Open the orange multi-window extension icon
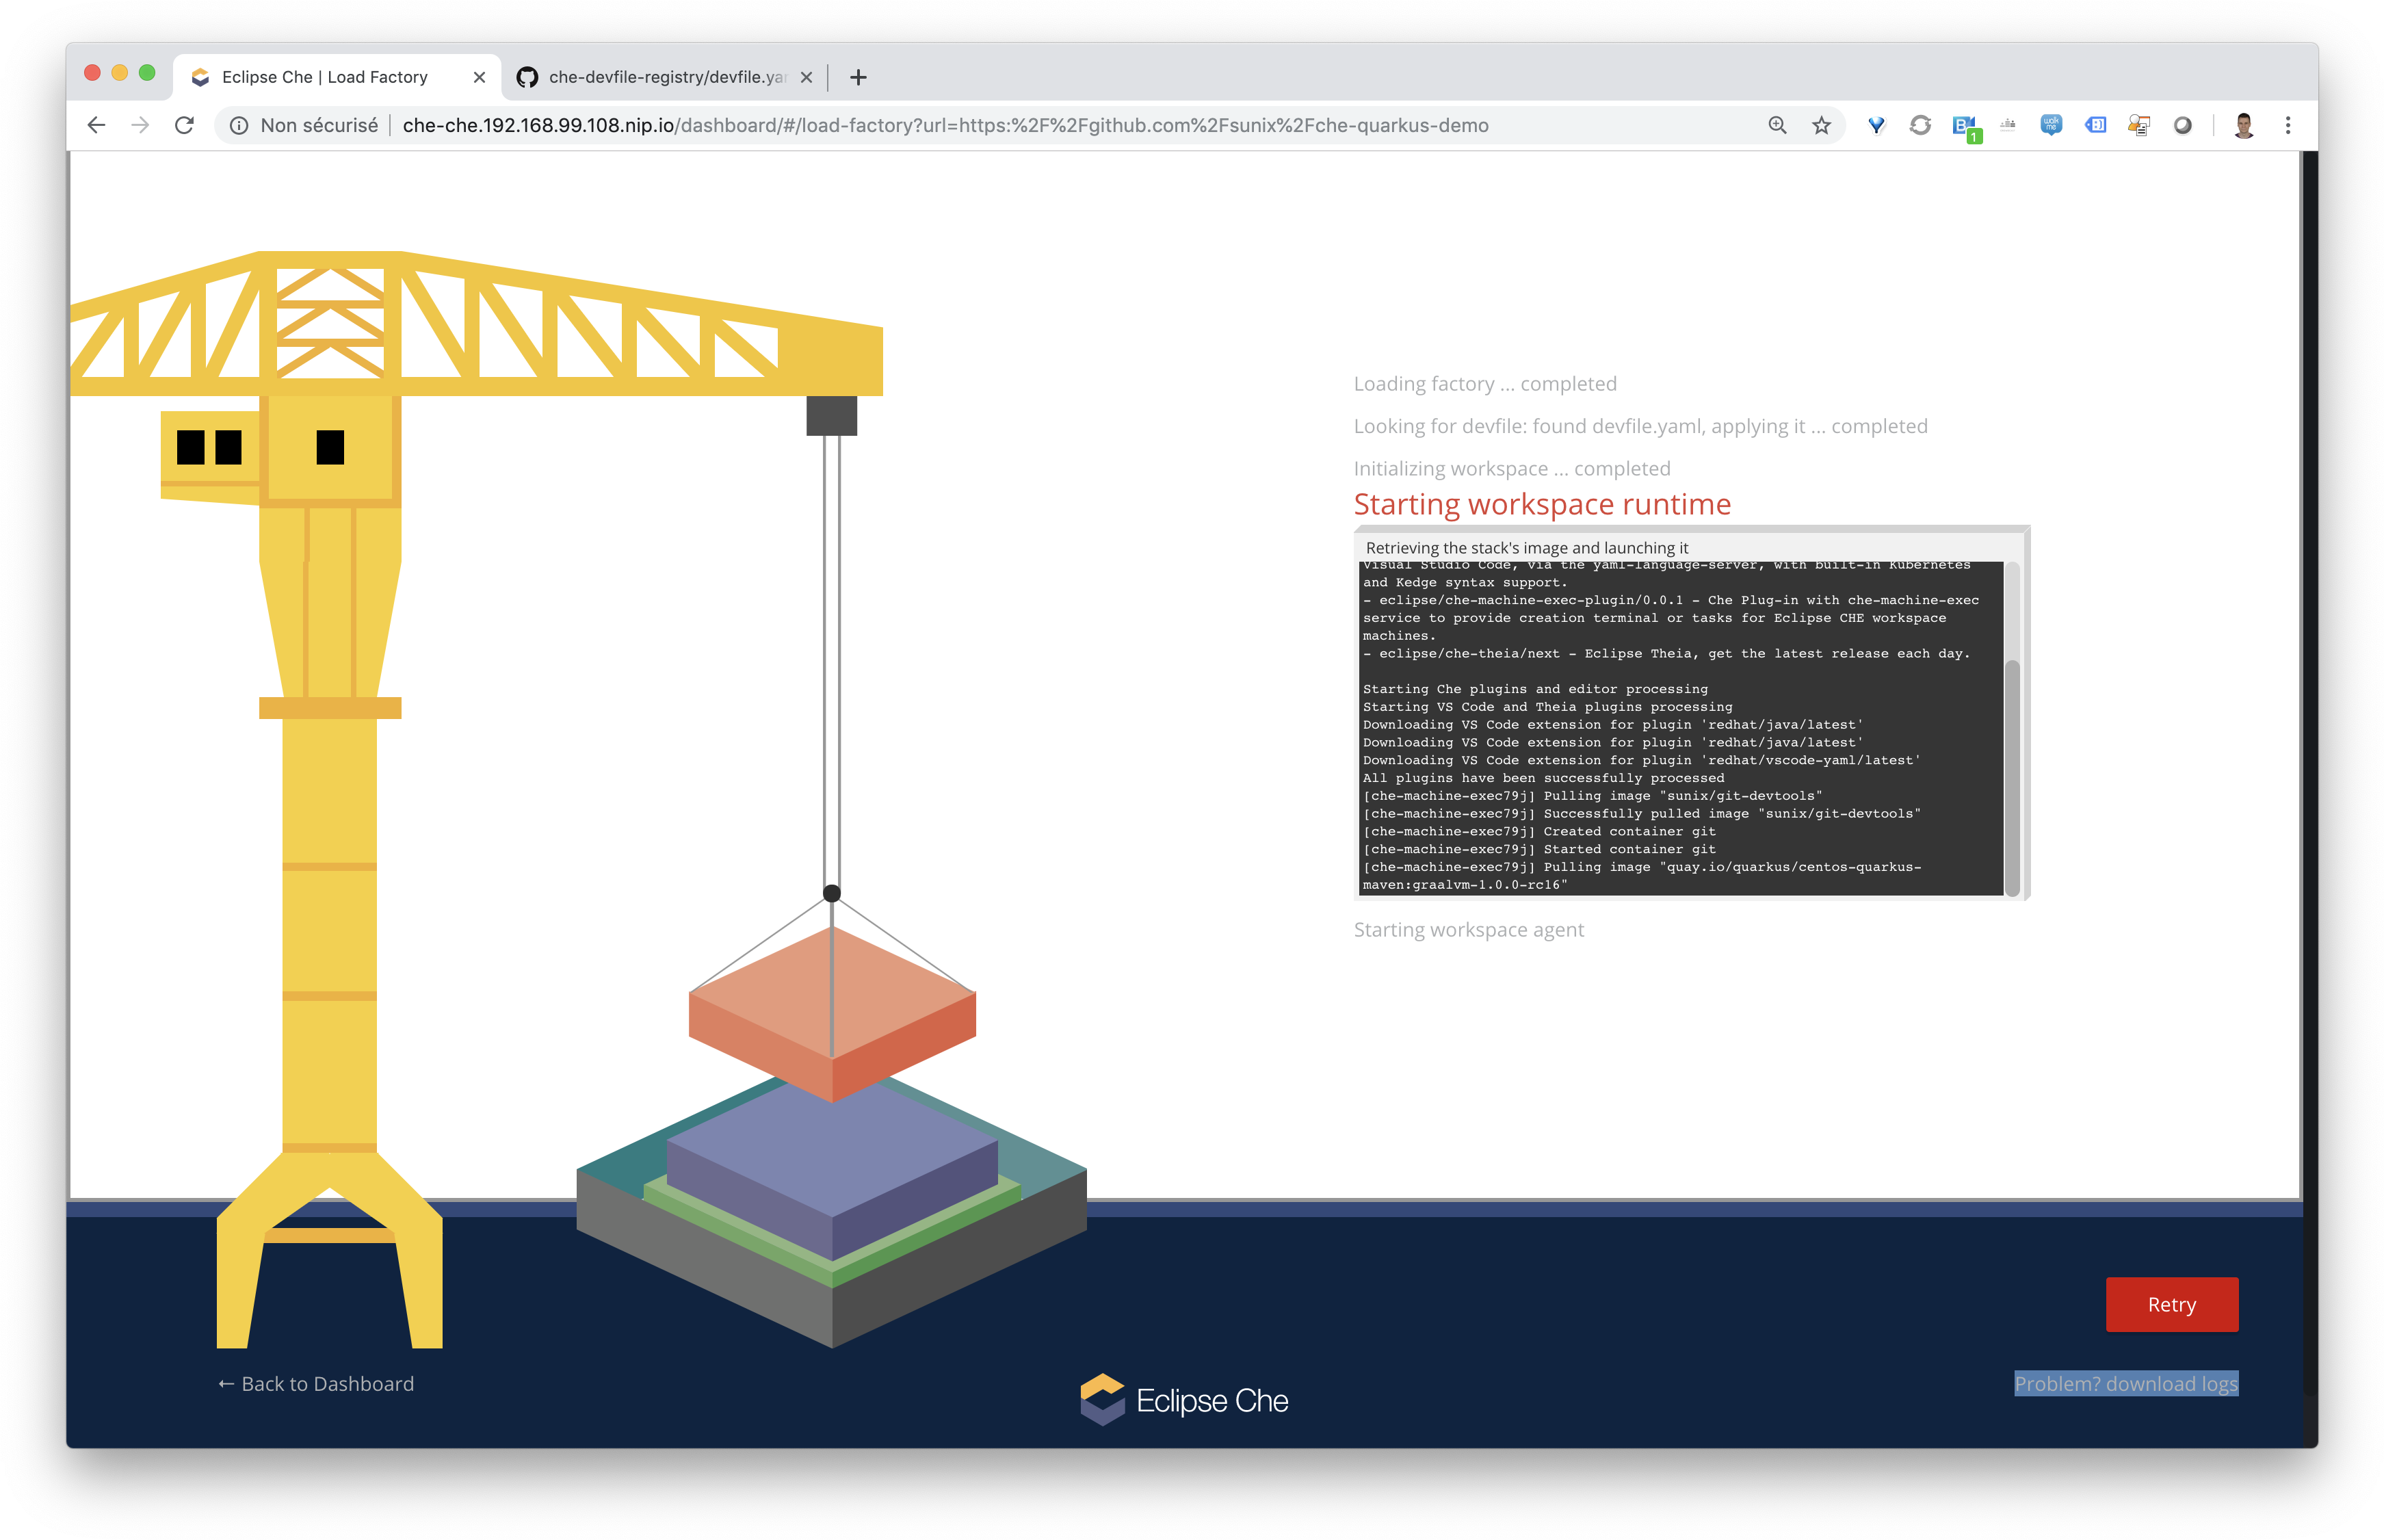This screenshot has width=2384, height=1540. pyautogui.click(x=2139, y=125)
